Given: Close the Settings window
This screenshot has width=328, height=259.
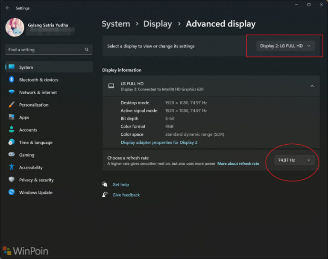Looking at the screenshot, I should pos(321,5).
